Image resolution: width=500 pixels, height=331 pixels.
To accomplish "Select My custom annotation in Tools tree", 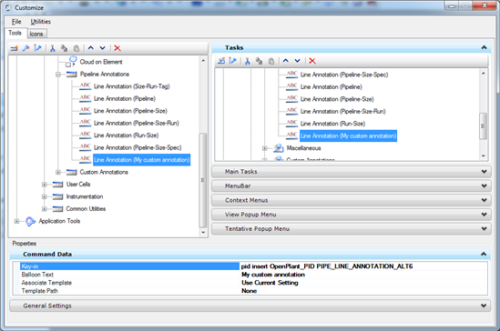I will (x=141, y=160).
